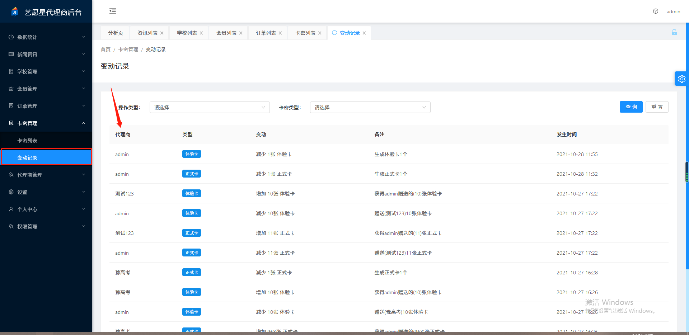Screen dimensions: 689x335
Task: Switch to the 资讯列表 tab
Action: pos(147,33)
